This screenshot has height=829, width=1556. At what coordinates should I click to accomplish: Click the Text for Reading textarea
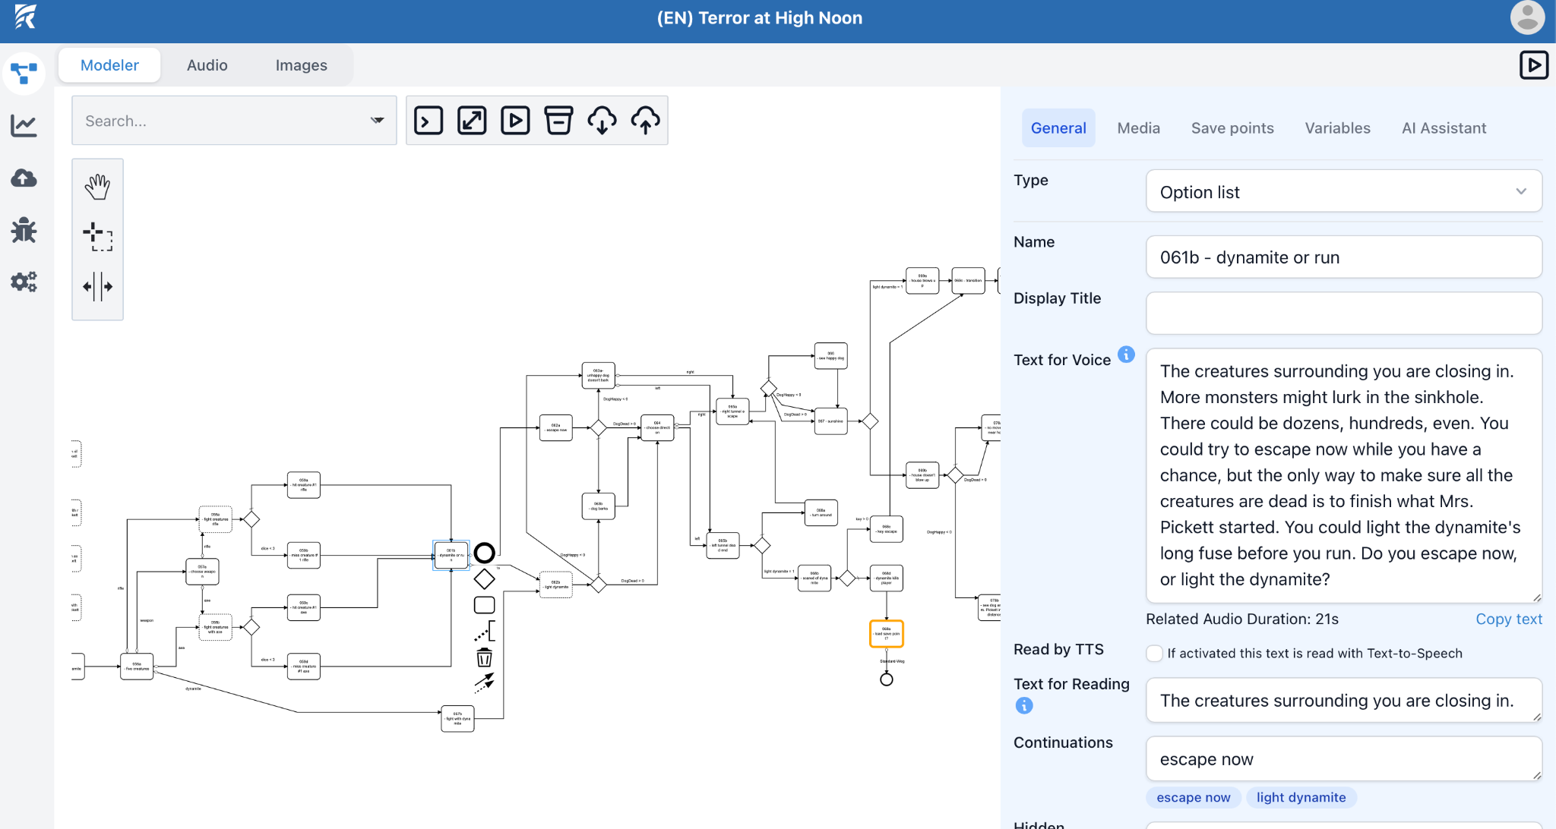click(1343, 700)
